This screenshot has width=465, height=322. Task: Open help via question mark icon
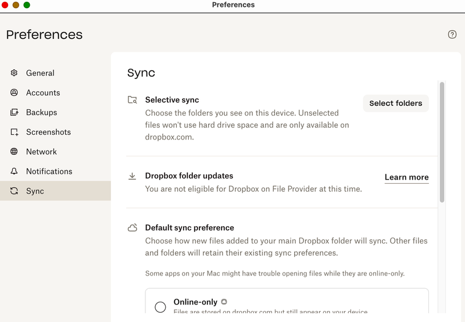(x=452, y=34)
